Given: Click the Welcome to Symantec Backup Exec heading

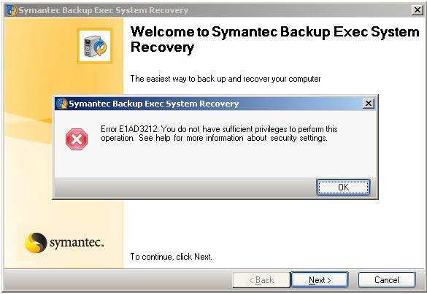Looking at the screenshot, I should pyautogui.click(x=274, y=39).
